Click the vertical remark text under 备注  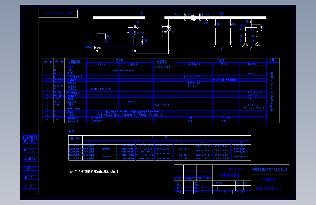(272, 92)
